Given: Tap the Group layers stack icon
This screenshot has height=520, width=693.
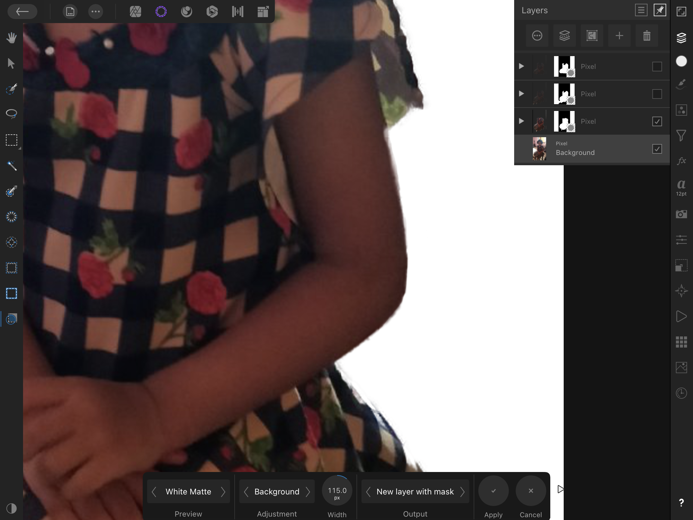Looking at the screenshot, I should [x=565, y=36].
